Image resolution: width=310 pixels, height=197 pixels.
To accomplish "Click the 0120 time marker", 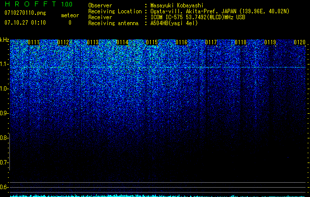I will (x=300, y=42).
